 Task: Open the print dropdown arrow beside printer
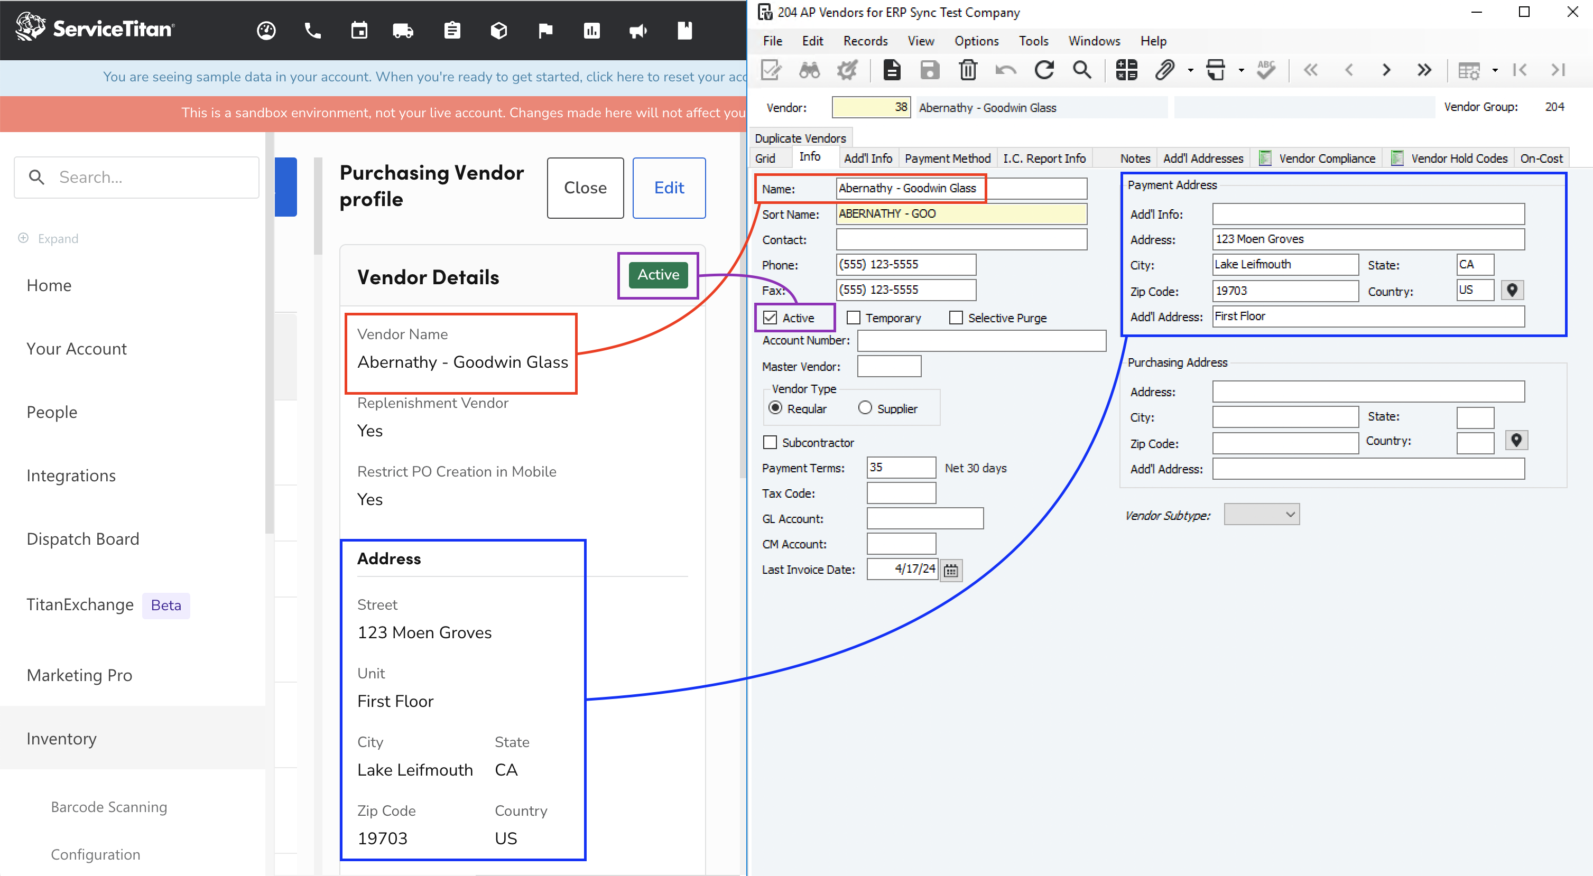coord(1241,70)
